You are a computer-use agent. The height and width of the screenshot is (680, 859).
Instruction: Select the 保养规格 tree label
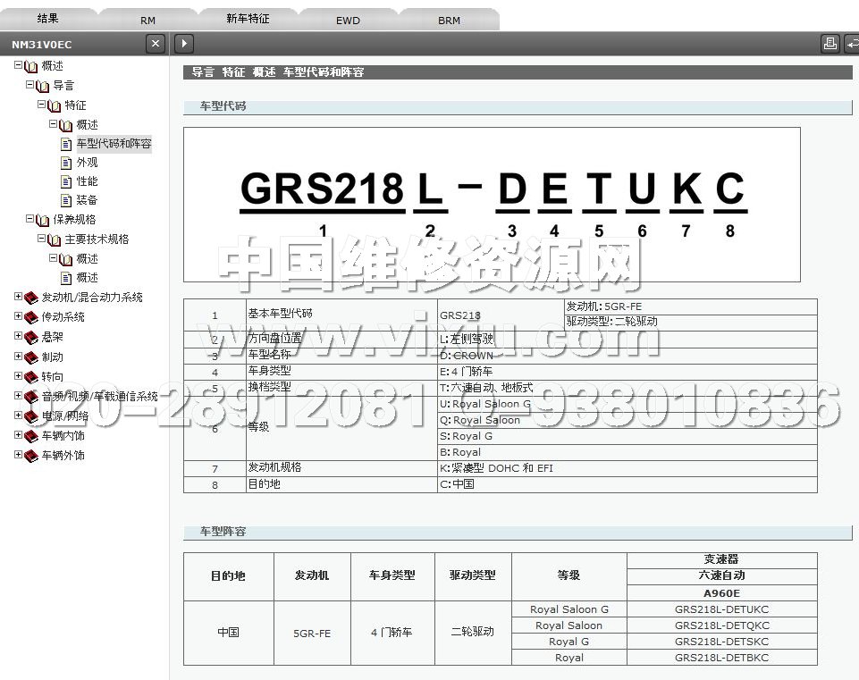(74, 220)
